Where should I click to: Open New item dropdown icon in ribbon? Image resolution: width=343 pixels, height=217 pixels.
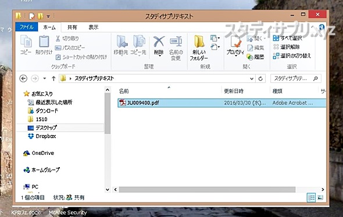(215, 38)
